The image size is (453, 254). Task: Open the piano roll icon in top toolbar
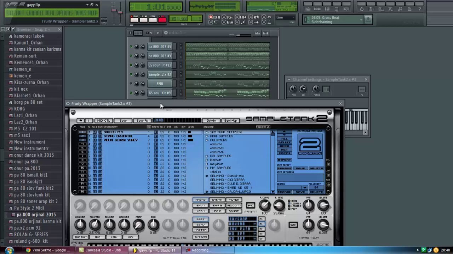(327, 9)
